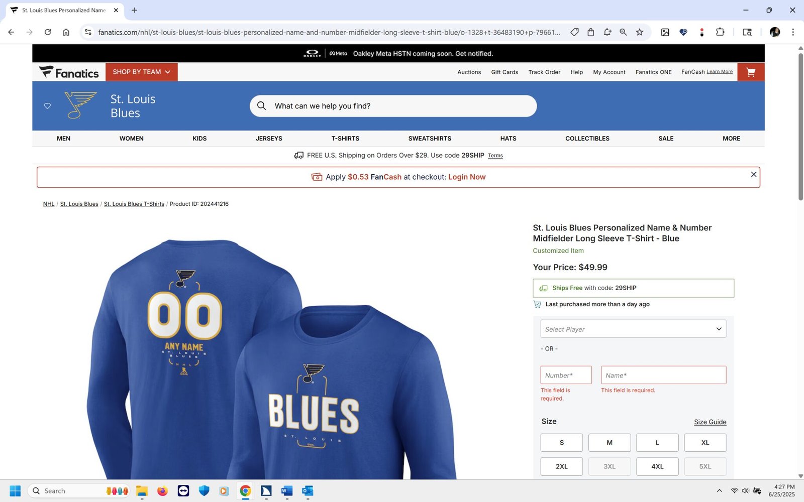Screen dimensions: 804x502
Task: Go to browser home page
Action: pos(66,32)
